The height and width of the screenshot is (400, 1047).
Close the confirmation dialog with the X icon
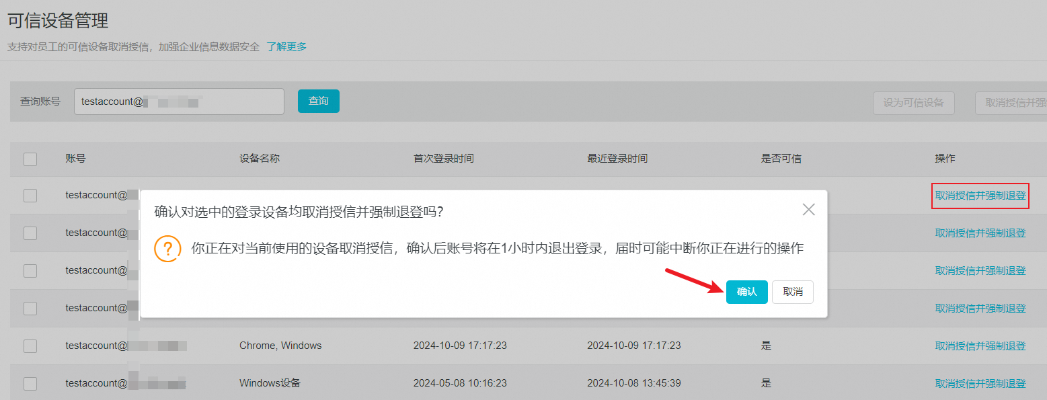click(808, 210)
